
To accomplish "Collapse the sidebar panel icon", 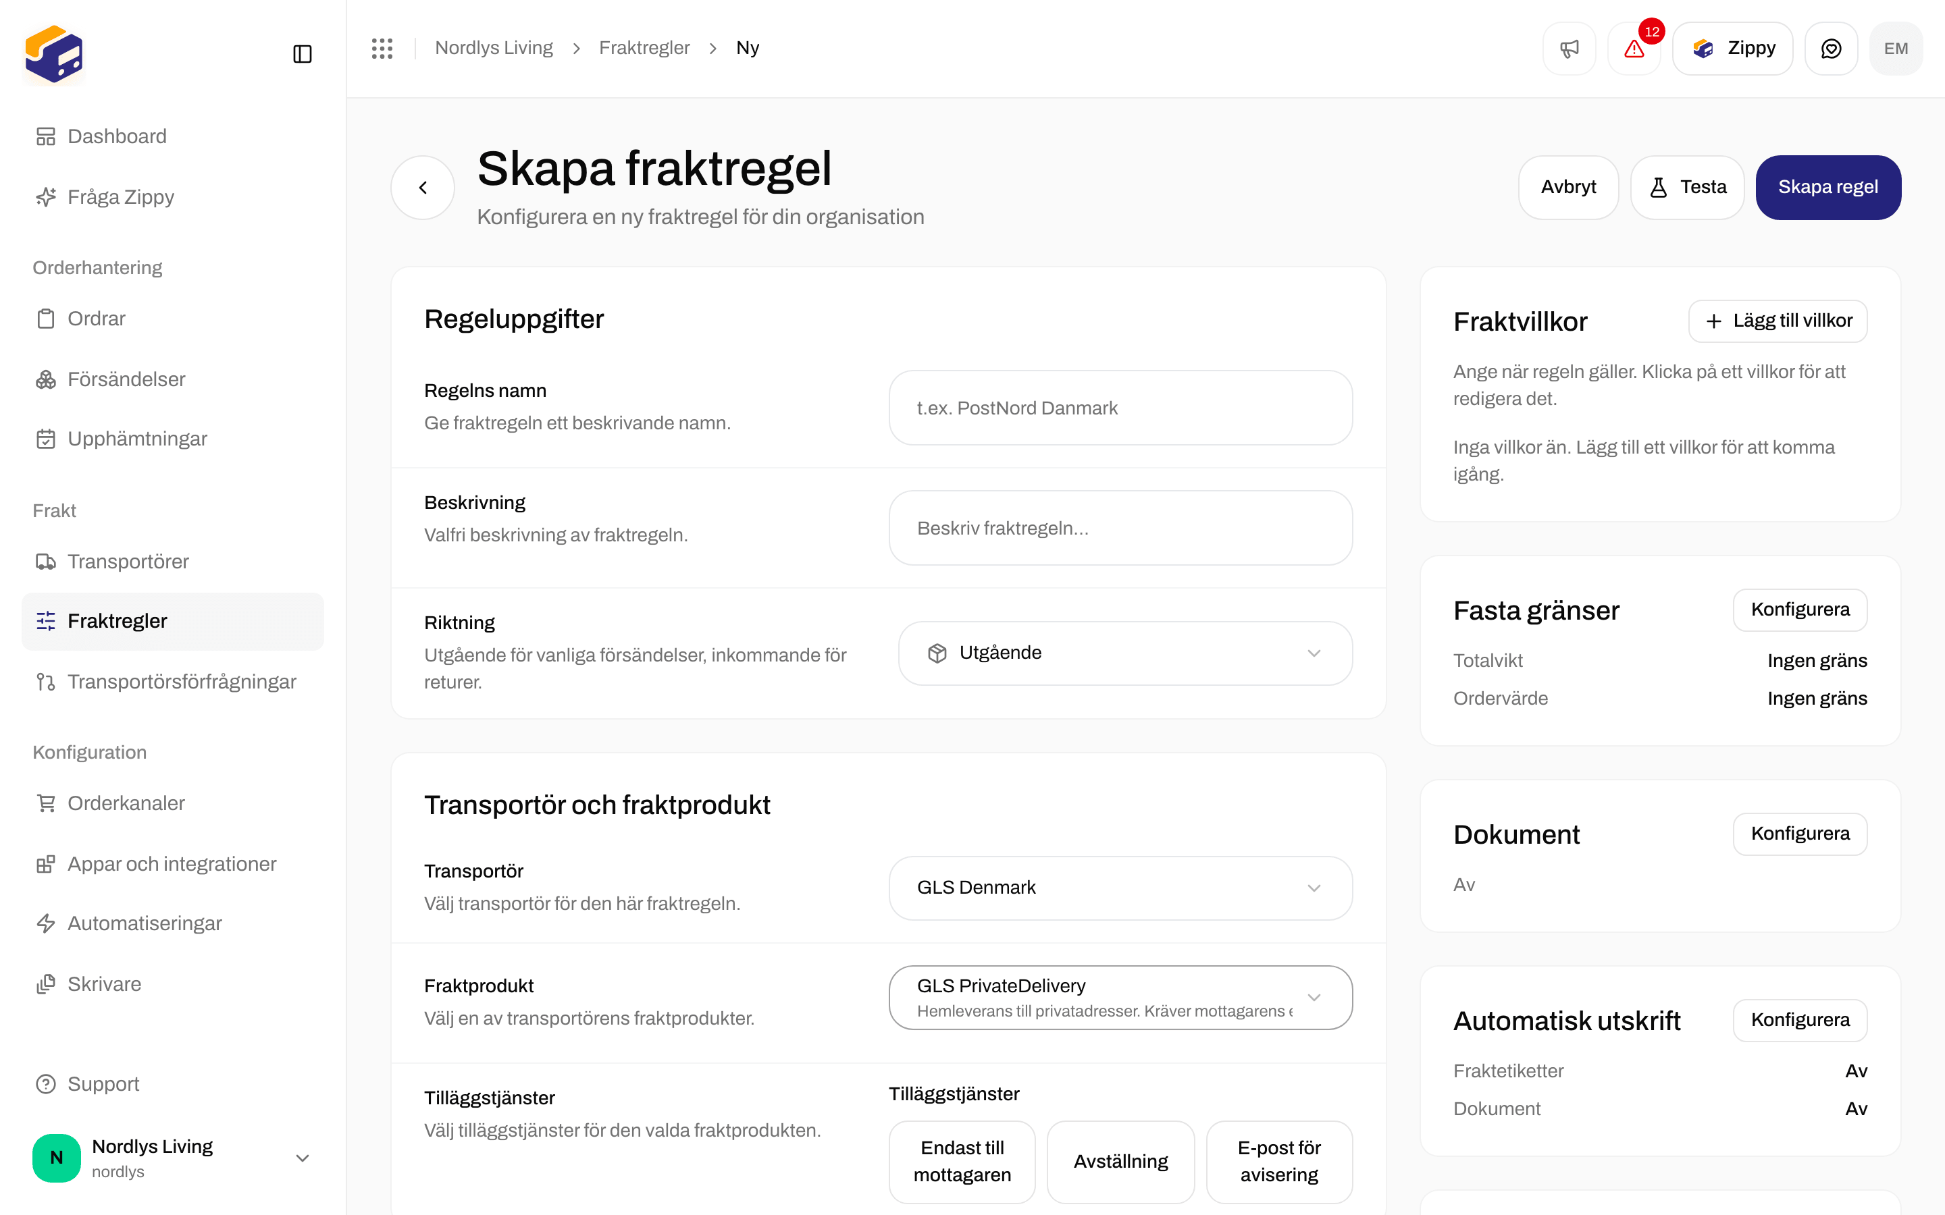I will [x=302, y=54].
